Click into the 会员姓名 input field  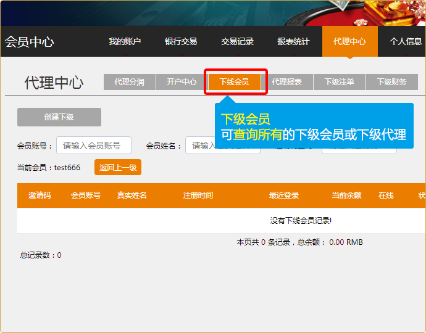(x=201, y=146)
